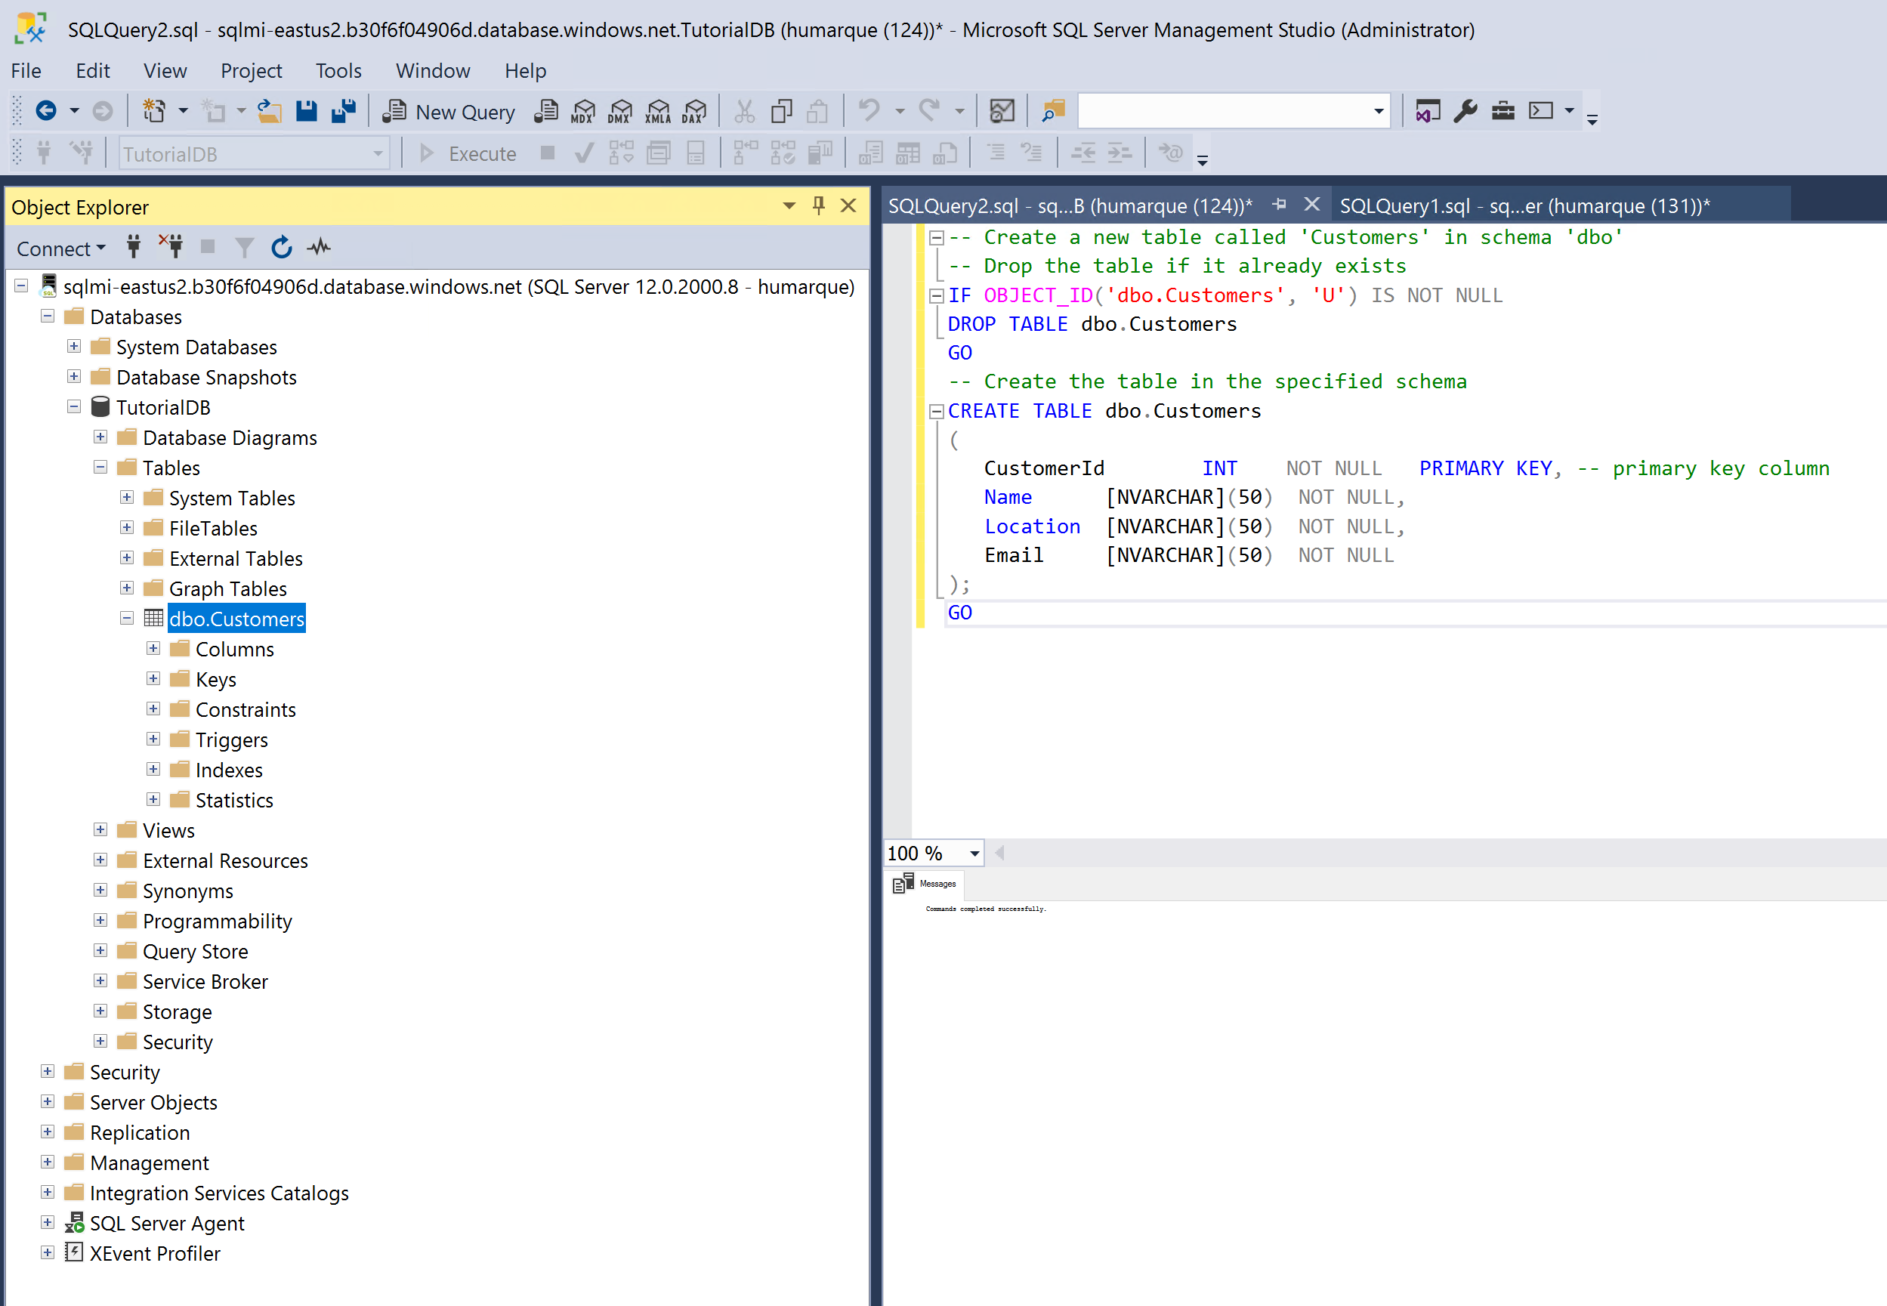Click the XMLA query icon
The image size is (1887, 1306).
[658, 110]
